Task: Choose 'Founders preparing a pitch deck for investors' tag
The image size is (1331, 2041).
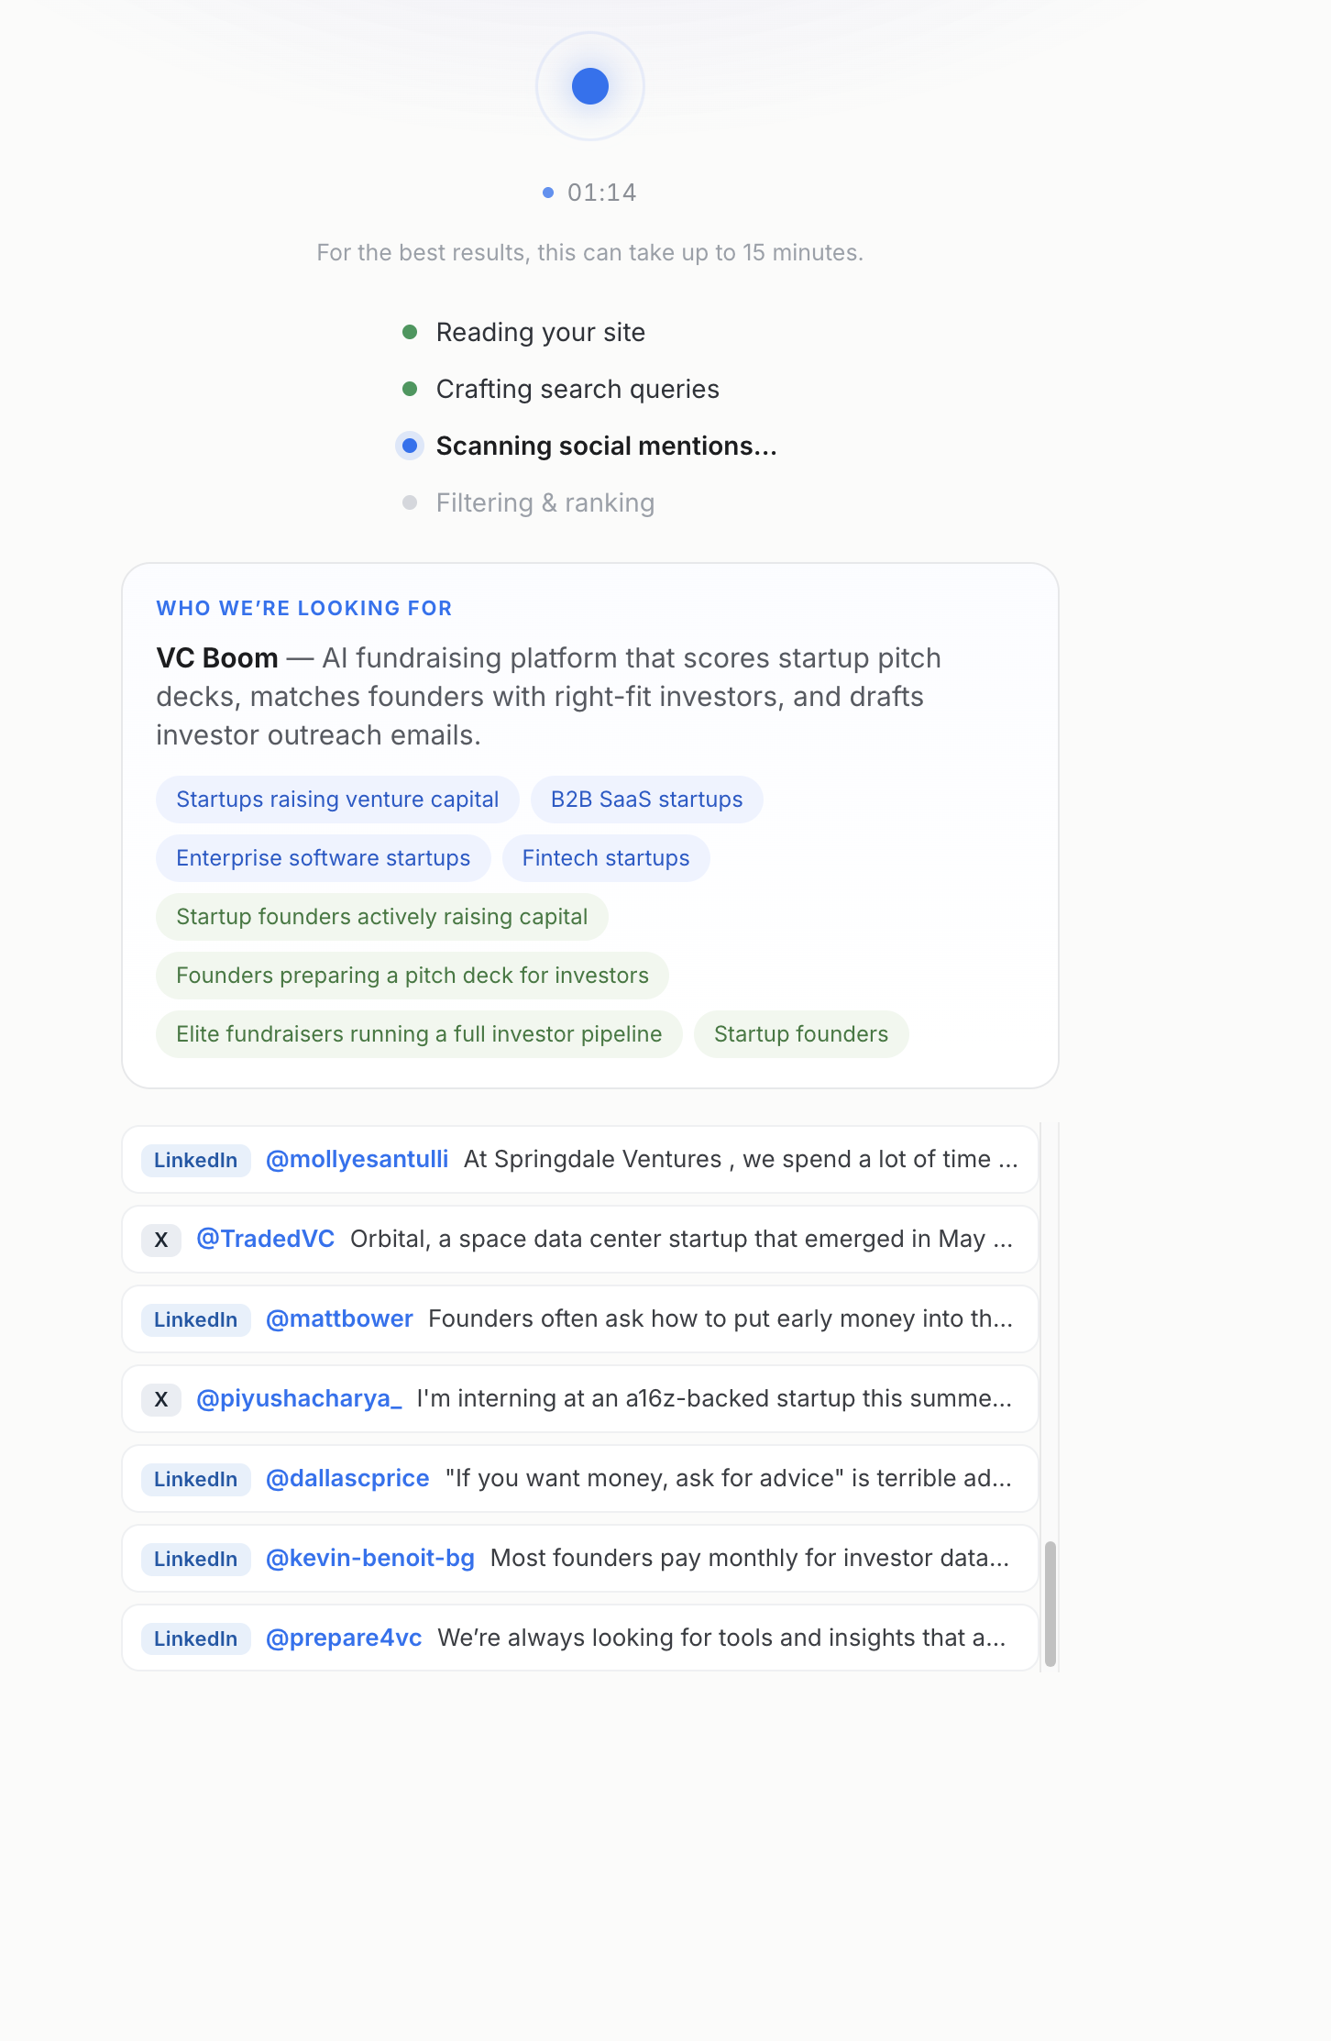Action: pos(412,976)
